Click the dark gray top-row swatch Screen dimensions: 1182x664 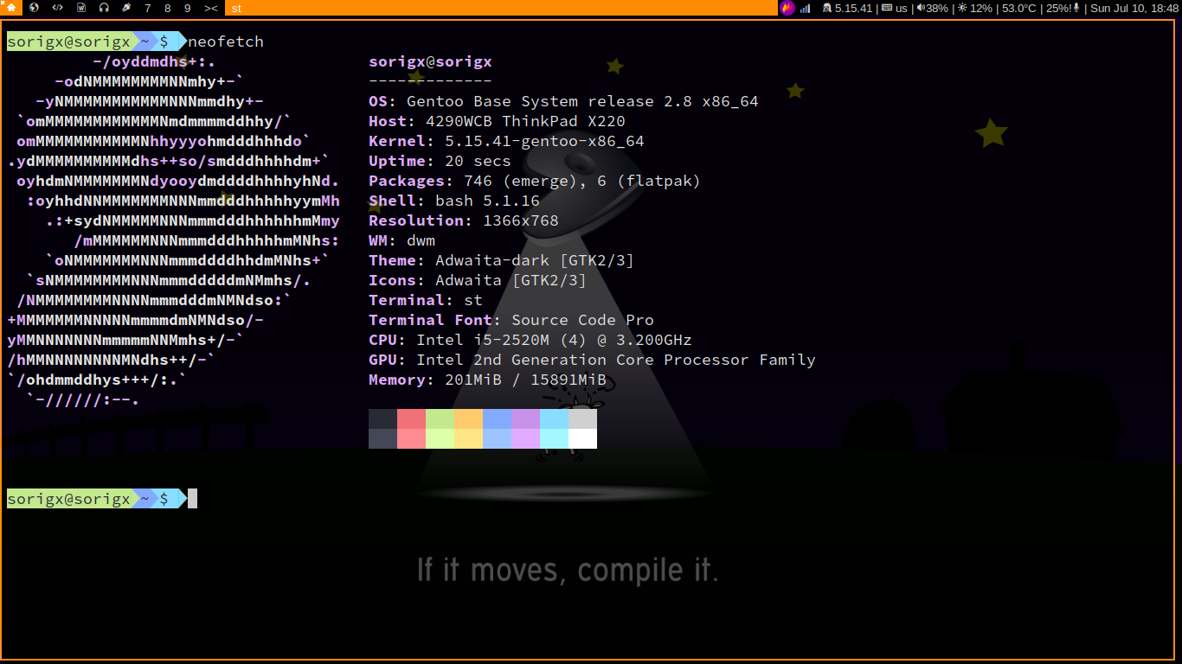coord(382,418)
